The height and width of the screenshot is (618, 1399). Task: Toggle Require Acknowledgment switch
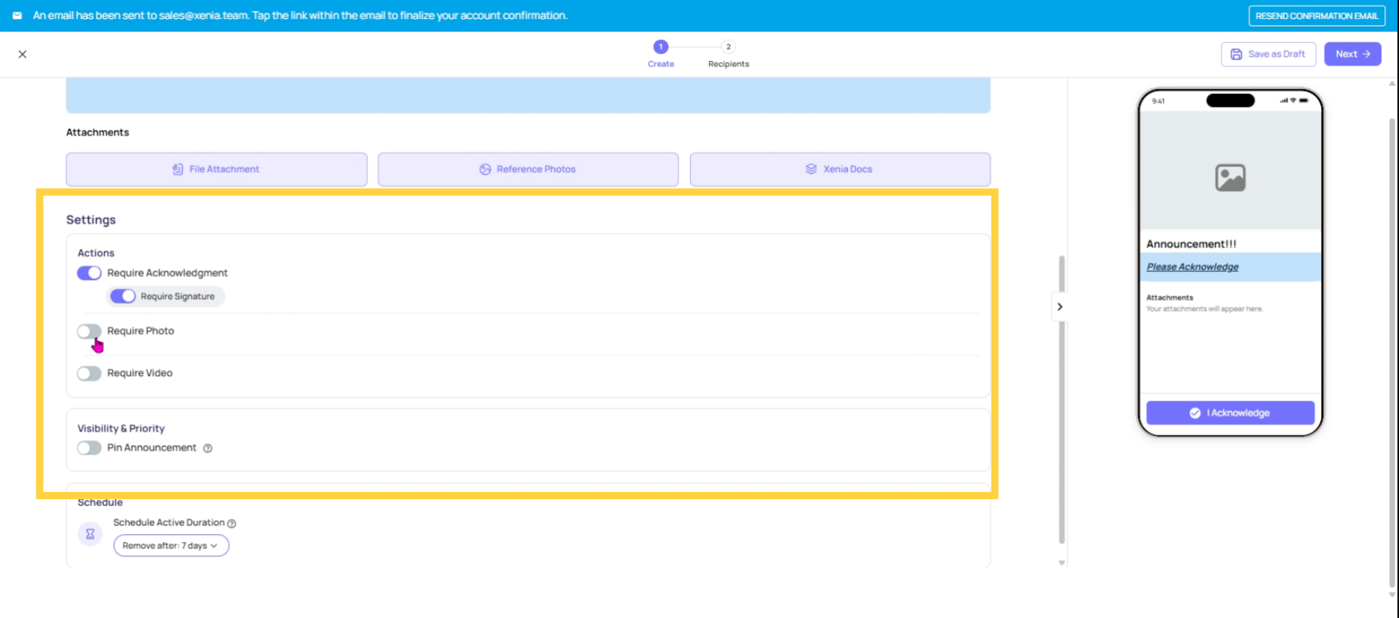(90, 273)
